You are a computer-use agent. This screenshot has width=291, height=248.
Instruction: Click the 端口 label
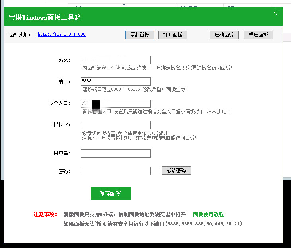64,82
